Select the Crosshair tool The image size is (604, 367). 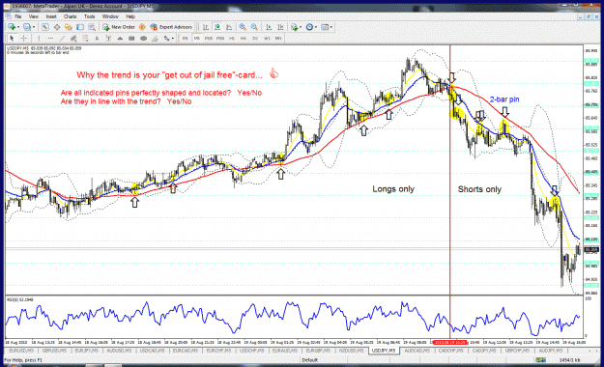[24, 38]
